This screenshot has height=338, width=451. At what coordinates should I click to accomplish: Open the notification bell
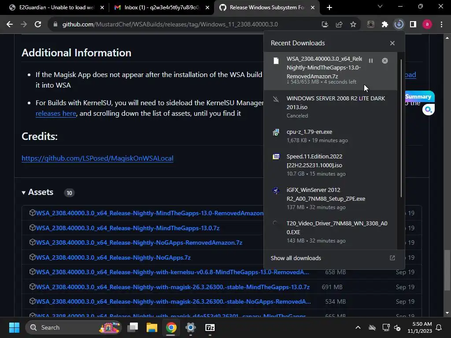pos(439,327)
